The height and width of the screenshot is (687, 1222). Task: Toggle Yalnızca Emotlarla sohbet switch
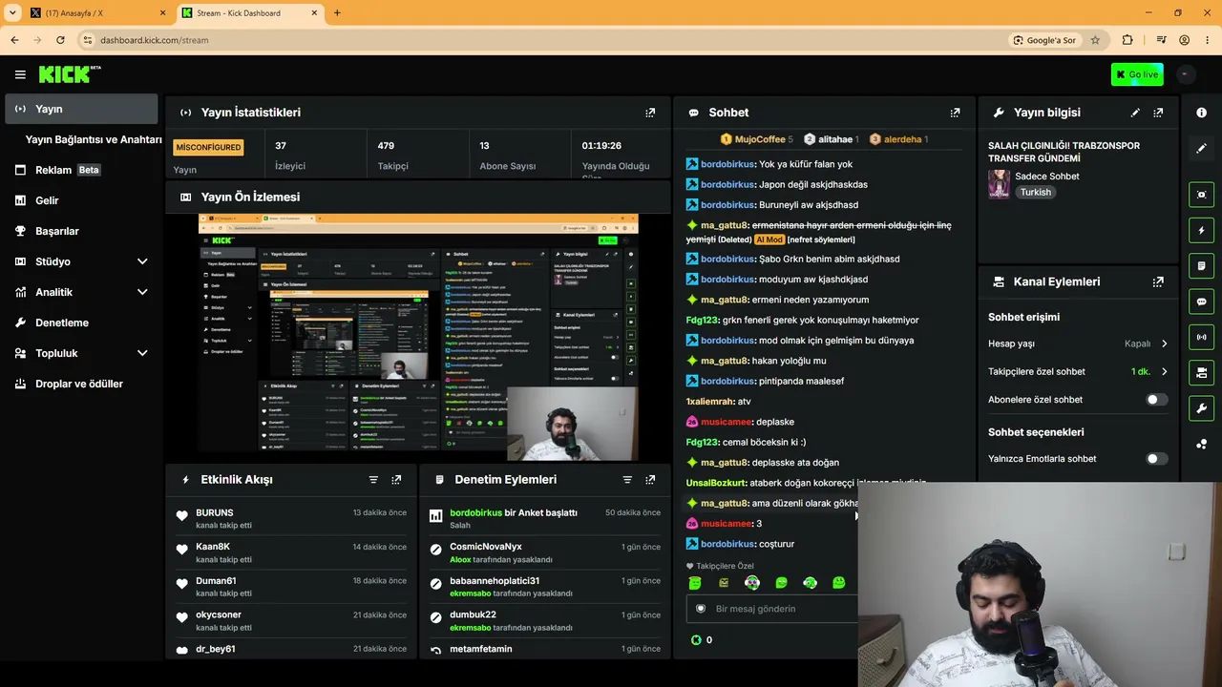coord(1156,459)
